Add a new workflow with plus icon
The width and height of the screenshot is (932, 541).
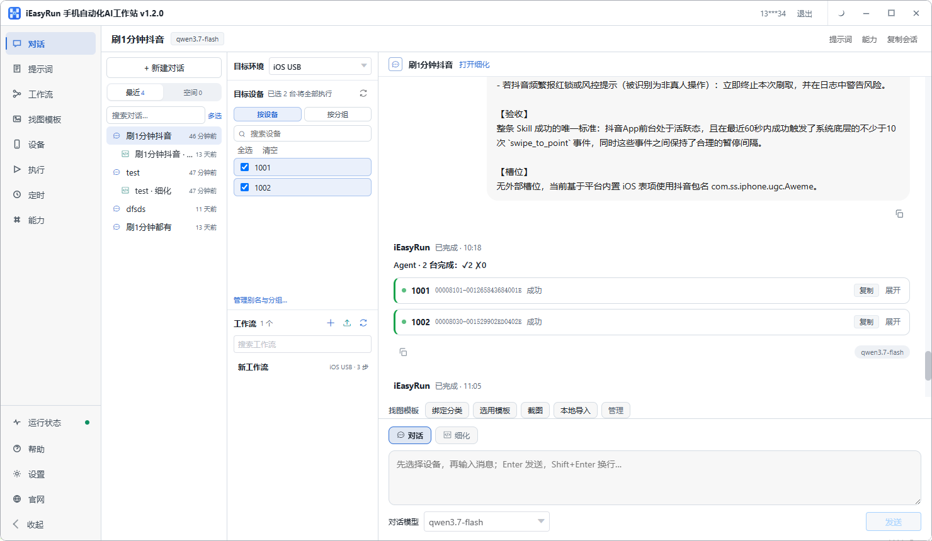pyautogui.click(x=331, y=323)
